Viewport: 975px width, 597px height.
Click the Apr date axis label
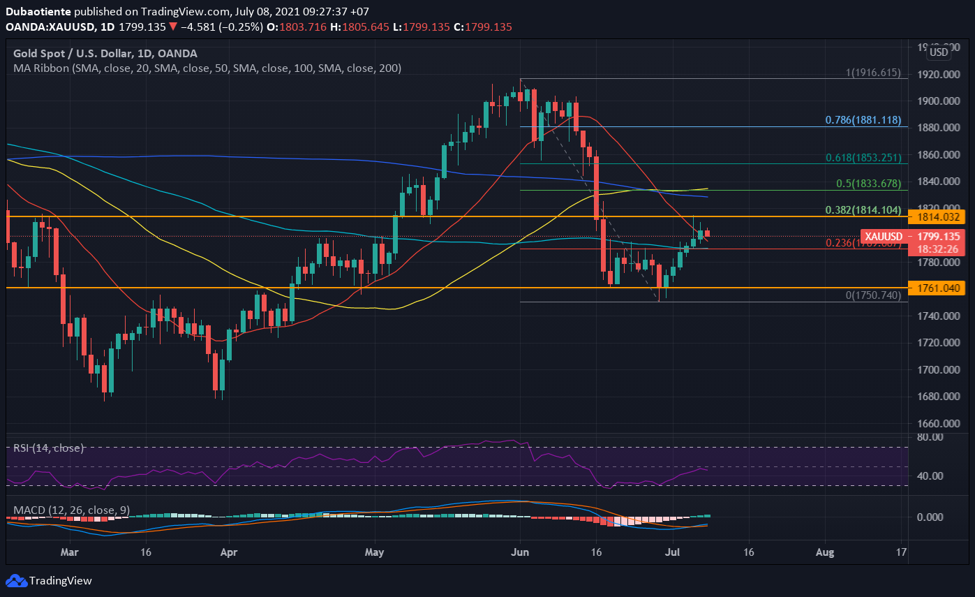[228, 552]
